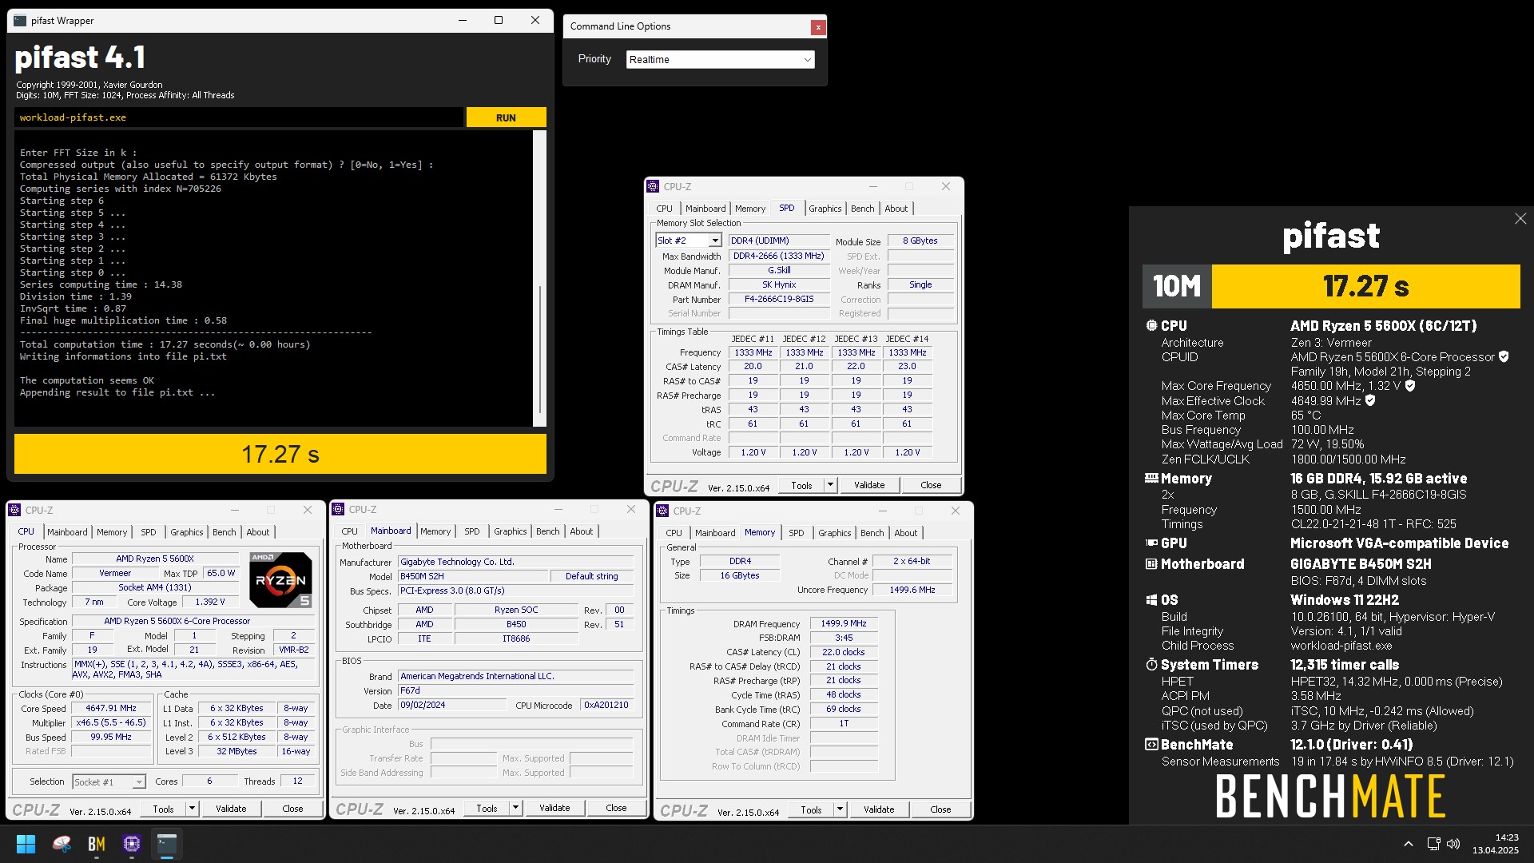Click Validate in Memory window

pos(879,809)
